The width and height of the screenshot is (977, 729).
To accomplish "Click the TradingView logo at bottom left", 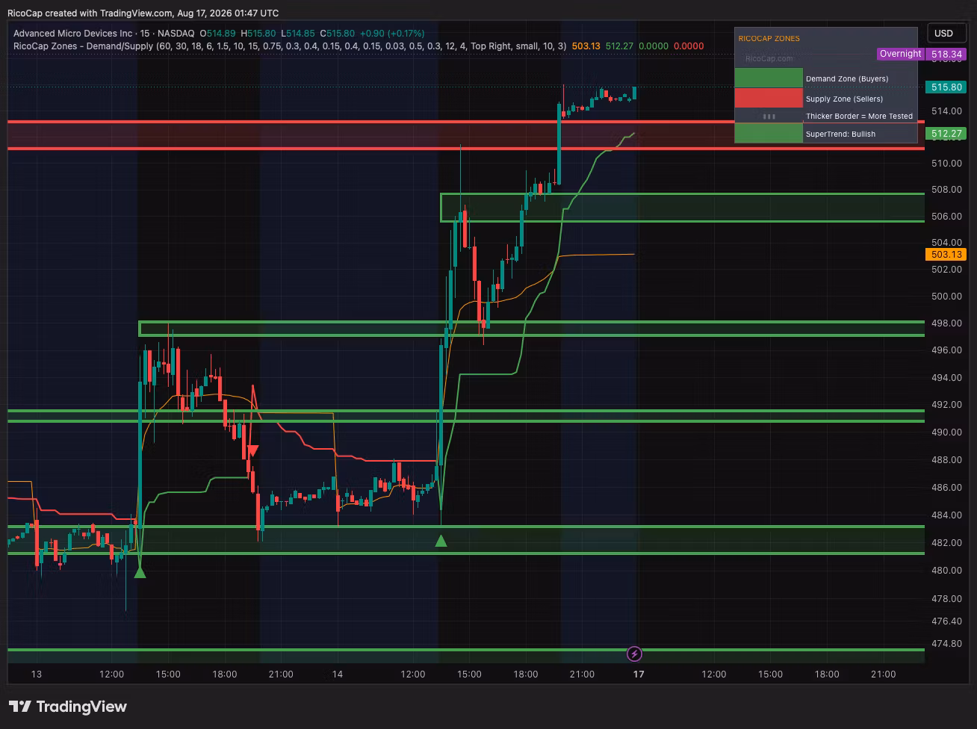I will (68, 707).
